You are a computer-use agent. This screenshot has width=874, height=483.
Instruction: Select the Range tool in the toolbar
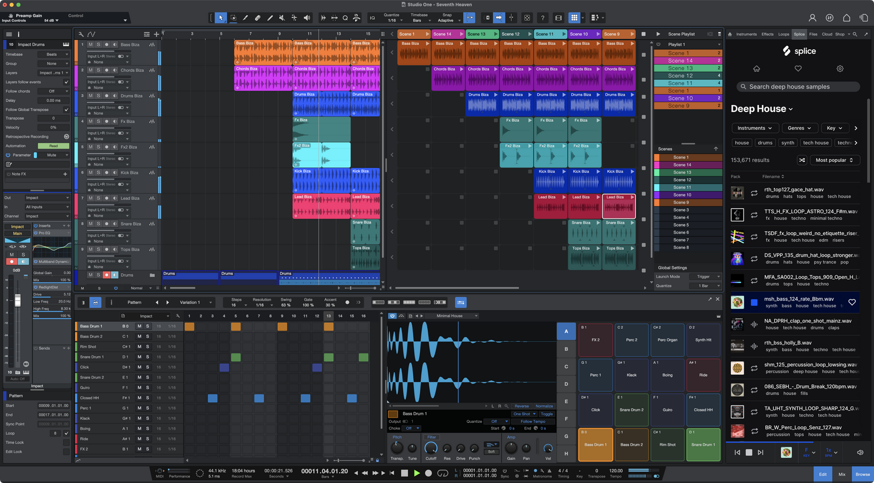point(233,18)
